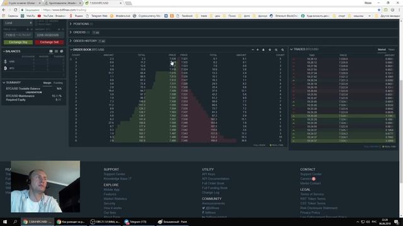
Task: Click the taskbar search magnifier
Action: (15, 222)
